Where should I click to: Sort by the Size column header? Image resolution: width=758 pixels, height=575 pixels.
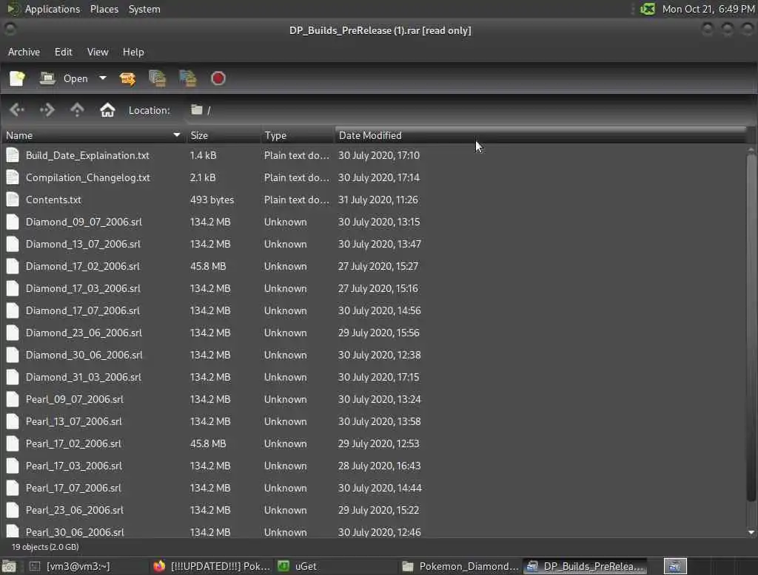(223, 135)
